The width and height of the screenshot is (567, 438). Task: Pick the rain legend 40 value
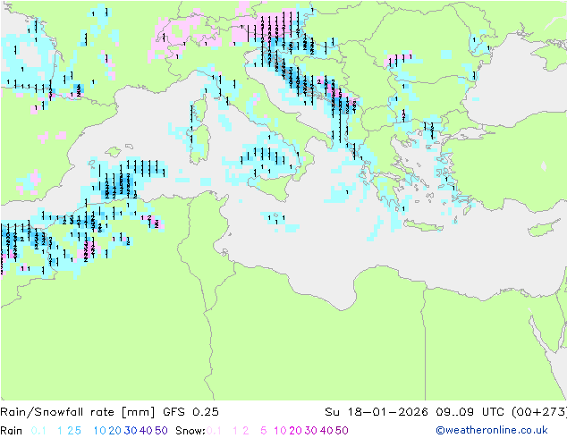[x=146, y=431]
